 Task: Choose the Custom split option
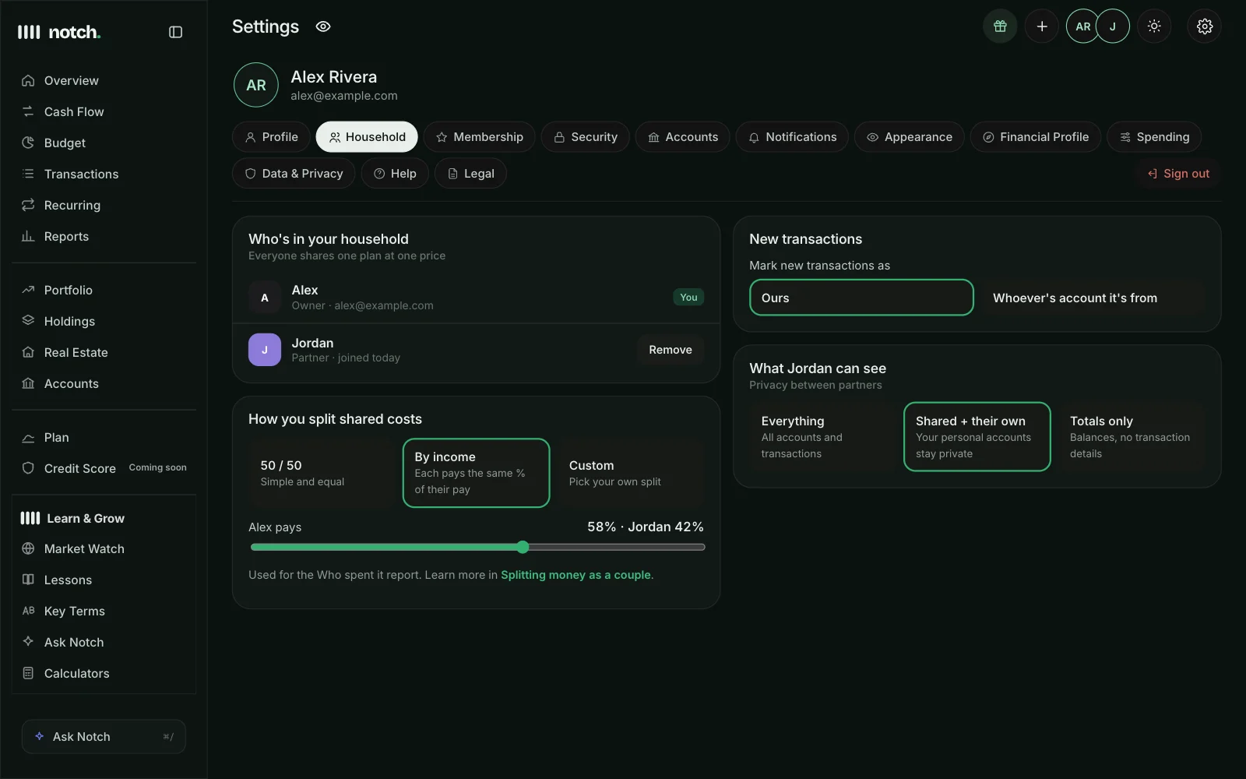pos(631,473)
